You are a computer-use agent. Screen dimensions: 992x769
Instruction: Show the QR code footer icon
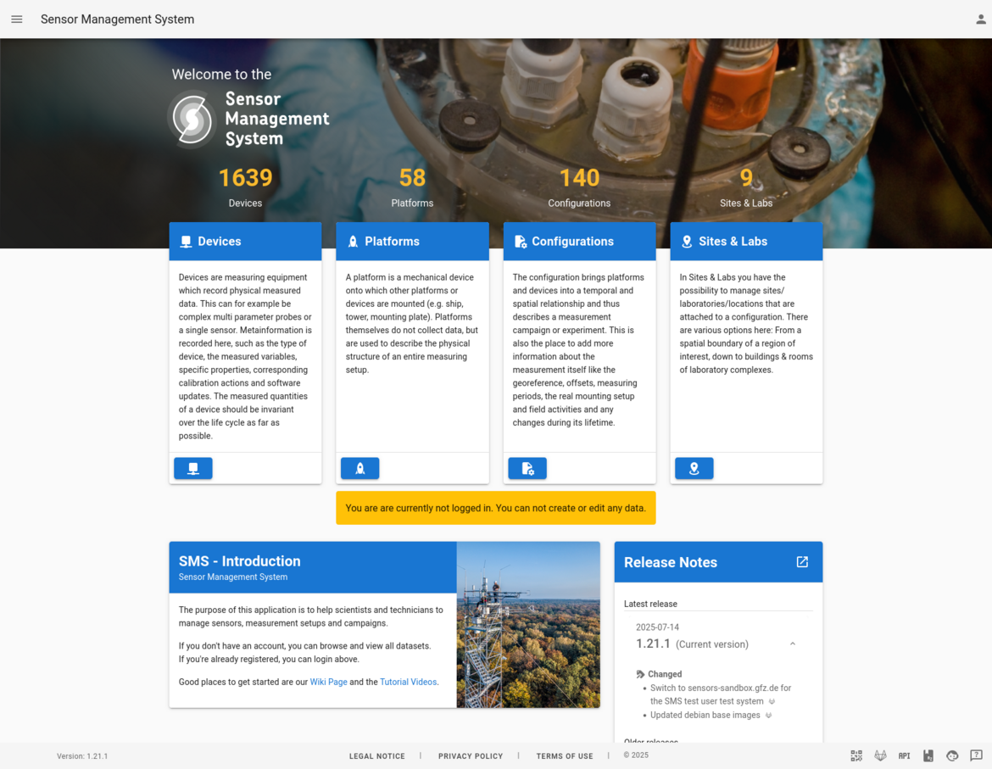(x=856, y=755)
